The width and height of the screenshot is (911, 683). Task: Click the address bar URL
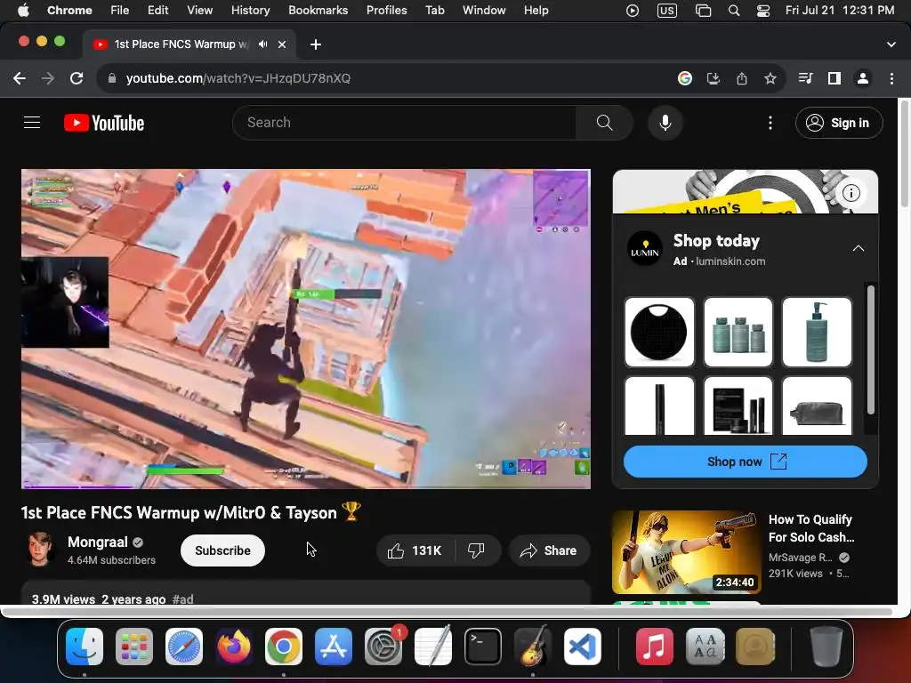tap(238, 78)
